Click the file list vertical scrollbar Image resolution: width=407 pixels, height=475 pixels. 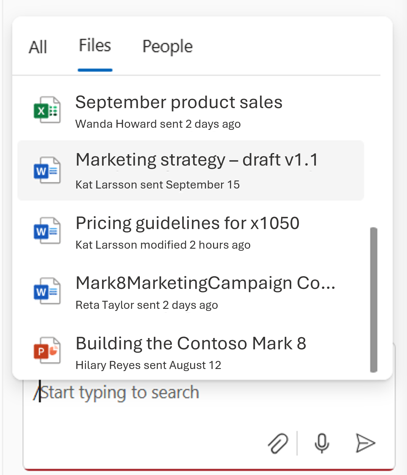tap(374, 300)
